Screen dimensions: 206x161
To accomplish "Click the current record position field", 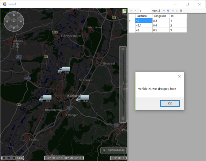I will tap(145, 11).
